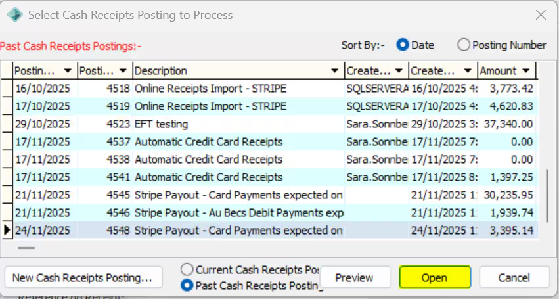Click SQLSERVERA creator cell for posting 4518
This screenshot has height=299, width=559.
(x=377, y=89)
